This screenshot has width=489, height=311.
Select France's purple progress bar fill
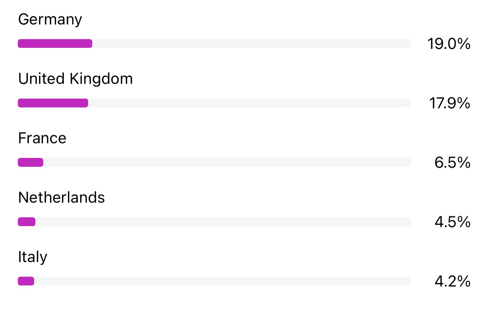pos(30,162)
